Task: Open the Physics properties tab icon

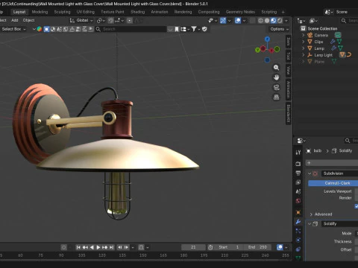Action: tap(298, 240)
